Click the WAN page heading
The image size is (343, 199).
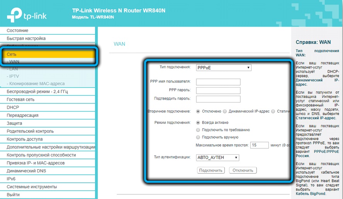click(x=119, y=44)
